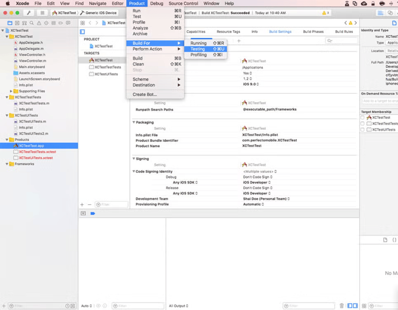The width and height of the screenshot is (398, 310).
Task: Click the Stop button in toolbar
Action: 42,13
